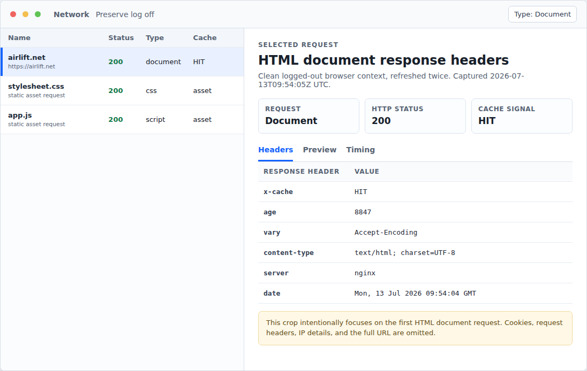This screenshot has height=371, width=587.
Task: Click the Cache Signal HIT summary card
Action: click(522, 116)
